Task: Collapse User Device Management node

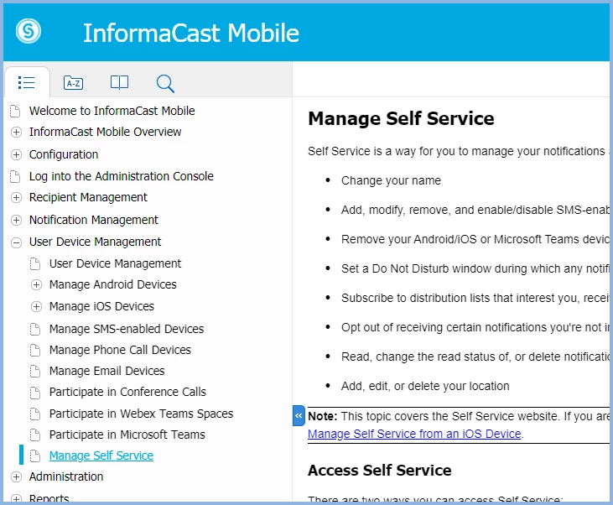Action: click(x=16, y=242)
